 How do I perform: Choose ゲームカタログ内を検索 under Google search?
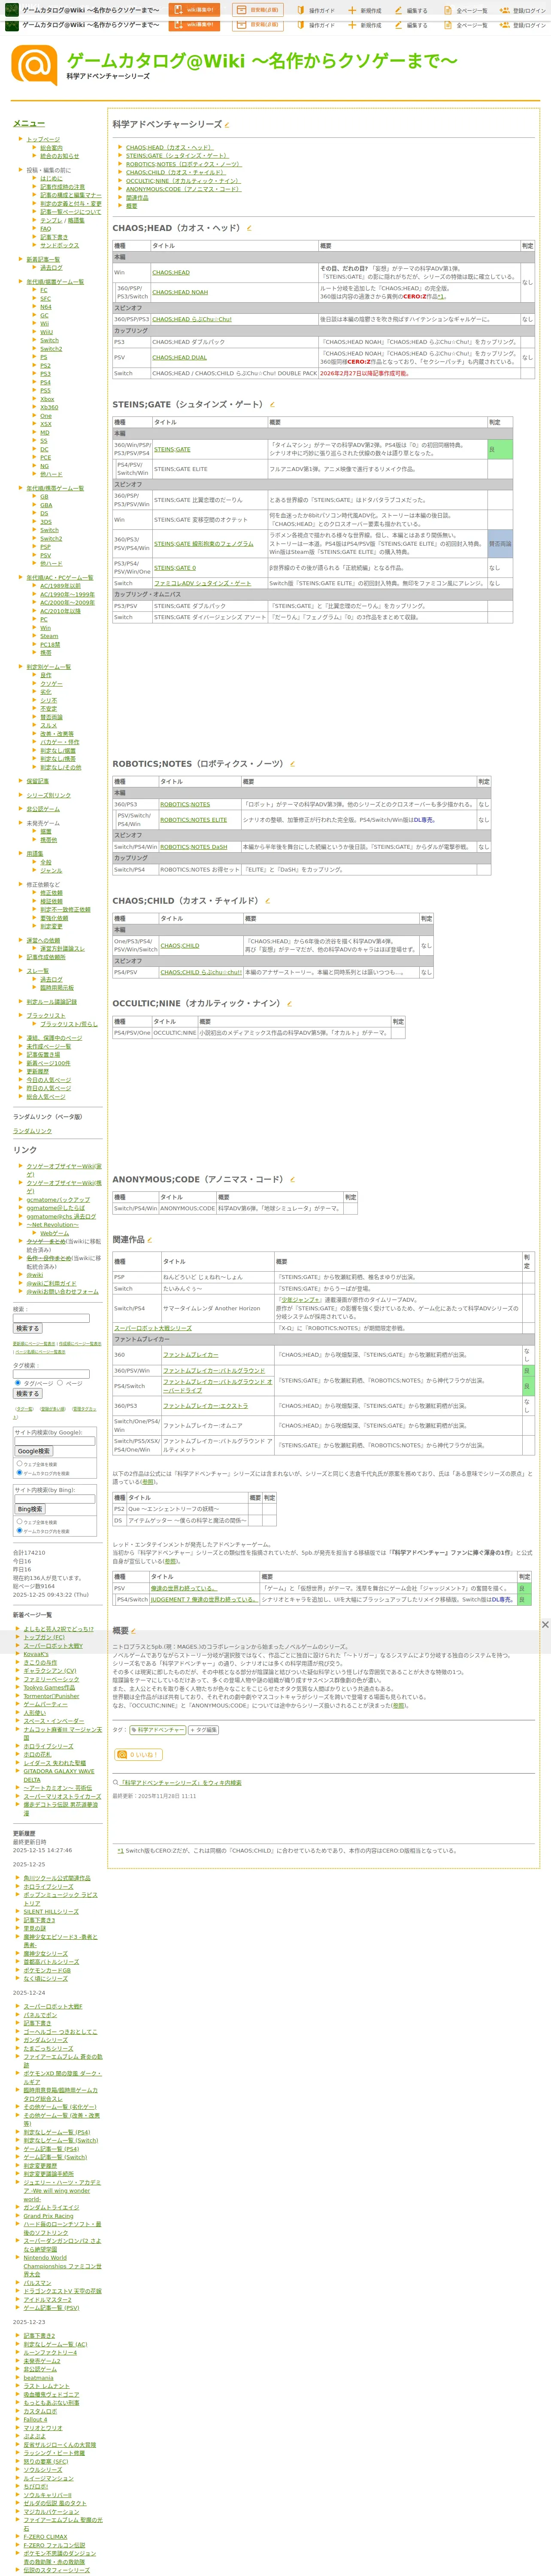(x=19, y=1472)
